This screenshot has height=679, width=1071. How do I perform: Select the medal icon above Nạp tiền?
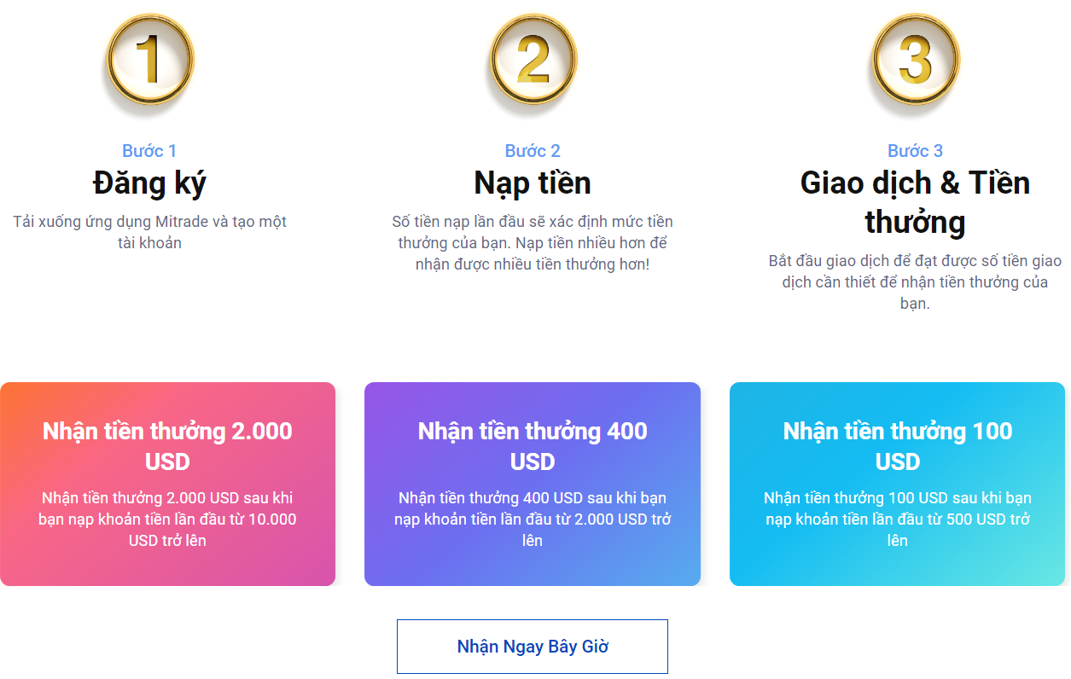pyautogui.click(x=532, y=58)
